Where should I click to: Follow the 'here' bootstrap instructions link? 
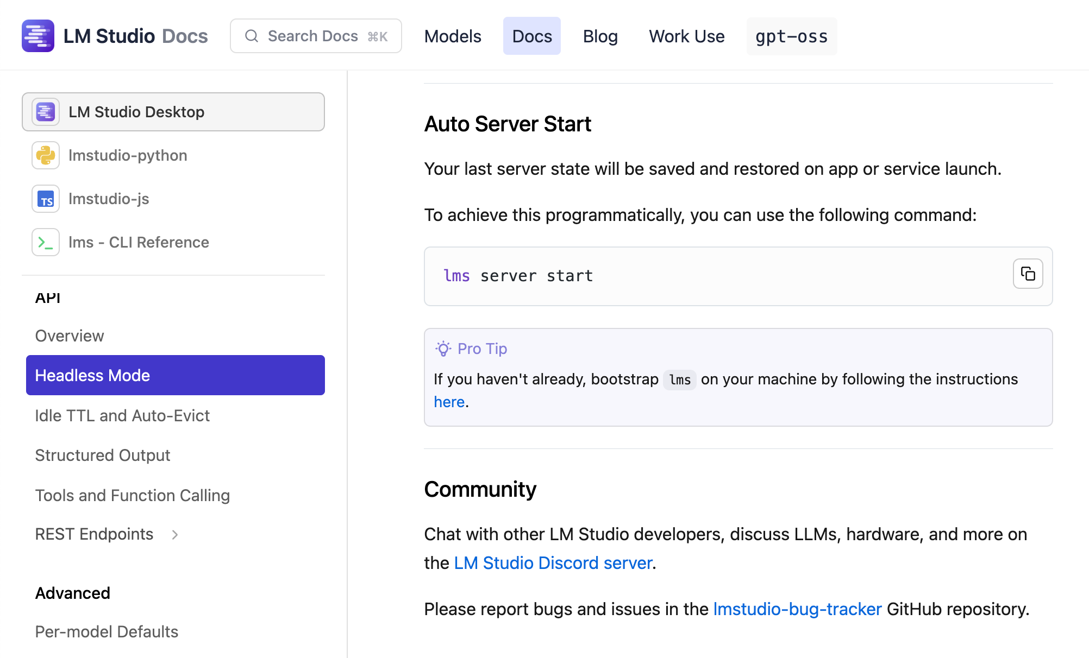[449, 402]
